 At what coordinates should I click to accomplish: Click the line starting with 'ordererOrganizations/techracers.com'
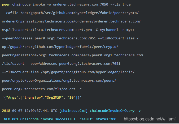pos(71,21)
